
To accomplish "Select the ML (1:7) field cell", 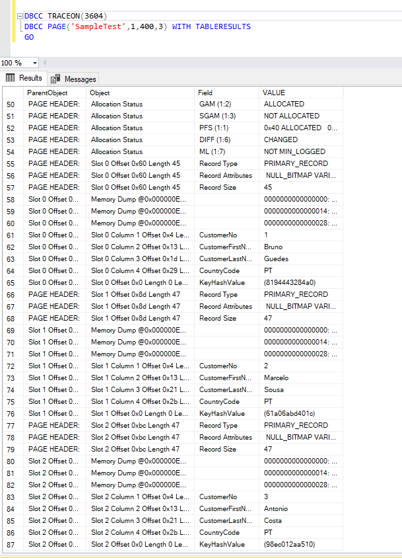I will (226, 151).
